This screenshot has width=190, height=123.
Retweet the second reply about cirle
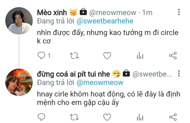(74, 117)
